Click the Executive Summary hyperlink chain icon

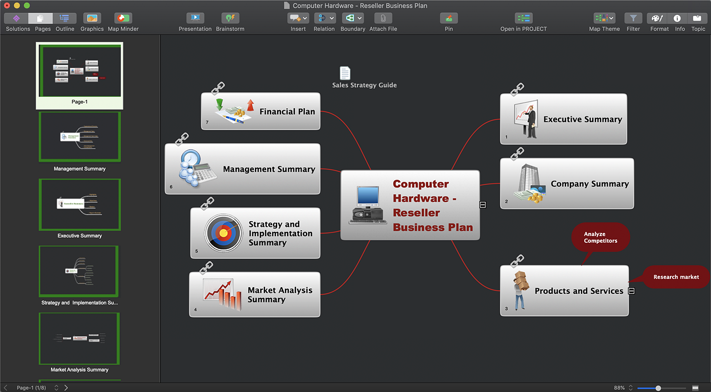click(517, 89)
